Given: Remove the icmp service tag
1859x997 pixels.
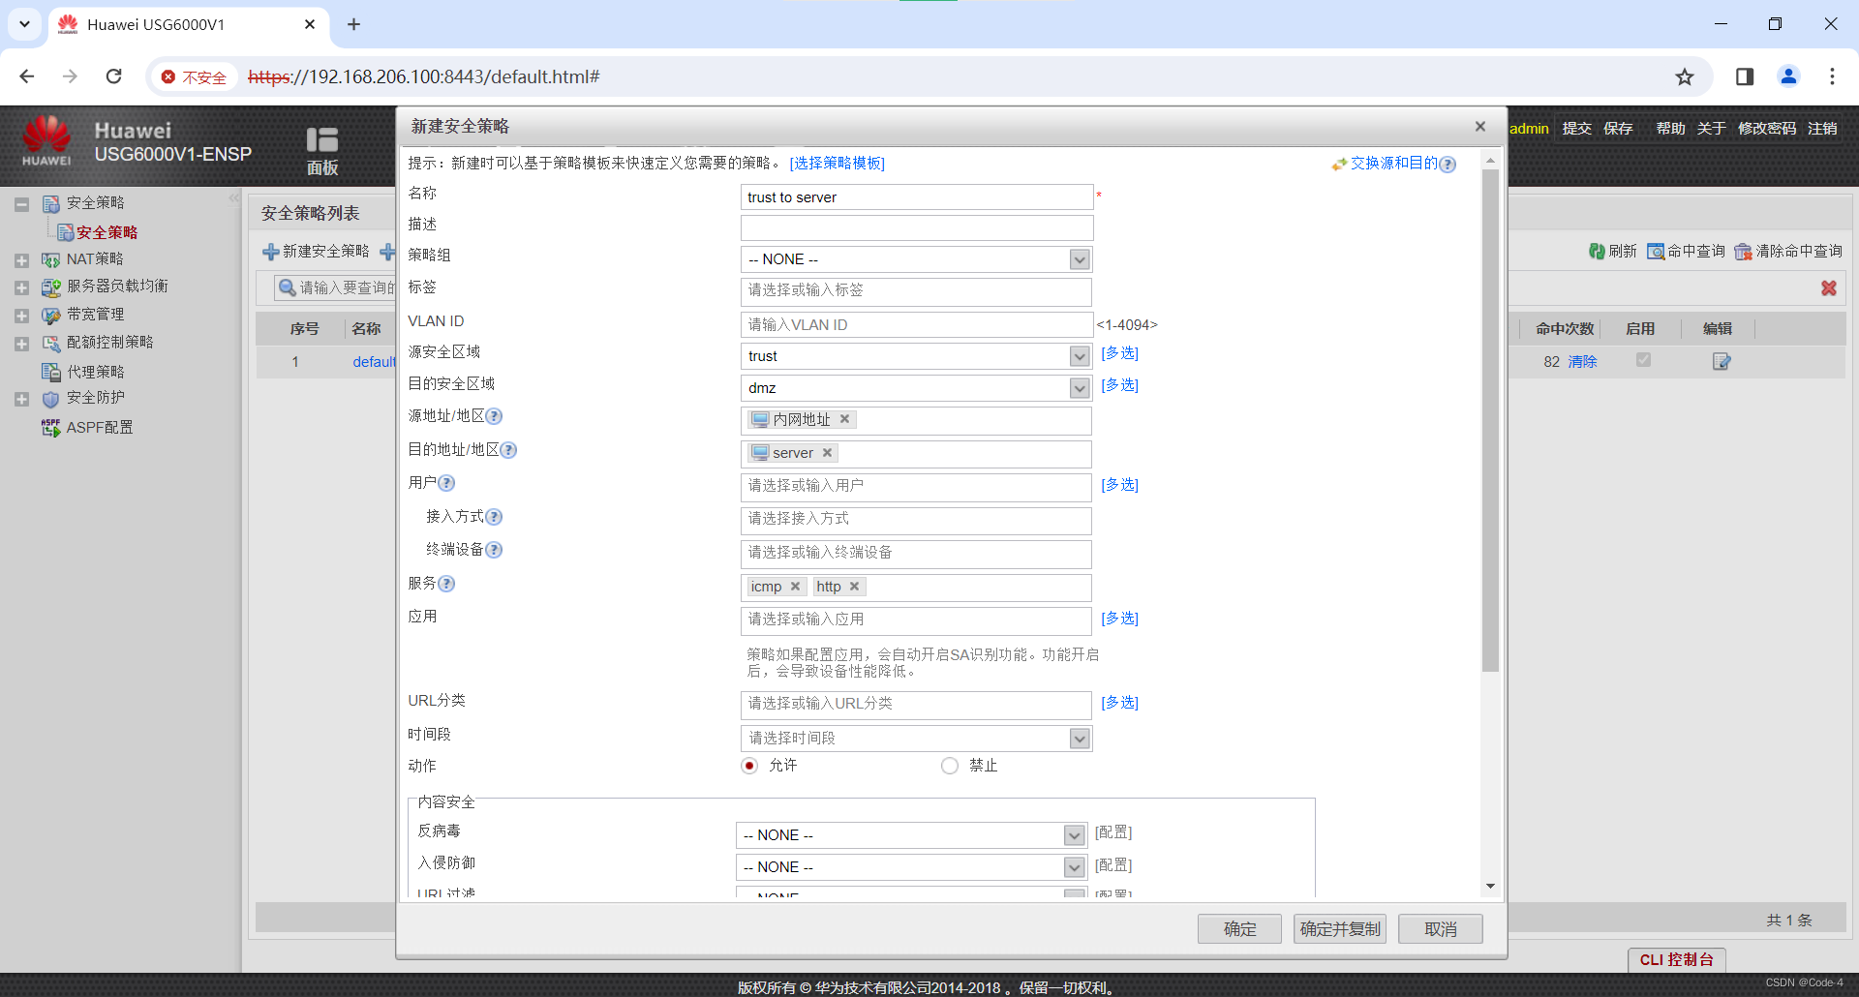Looking at the screenshot, I should (795, 587).
